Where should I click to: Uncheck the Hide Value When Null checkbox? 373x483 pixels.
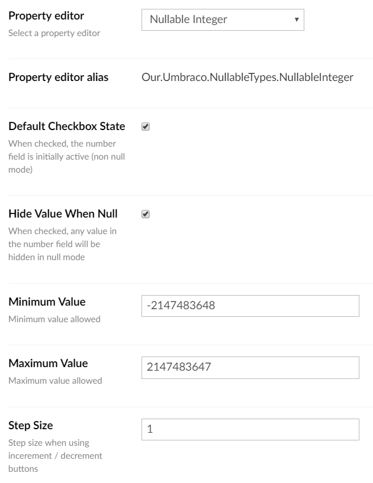click(146, 214)
